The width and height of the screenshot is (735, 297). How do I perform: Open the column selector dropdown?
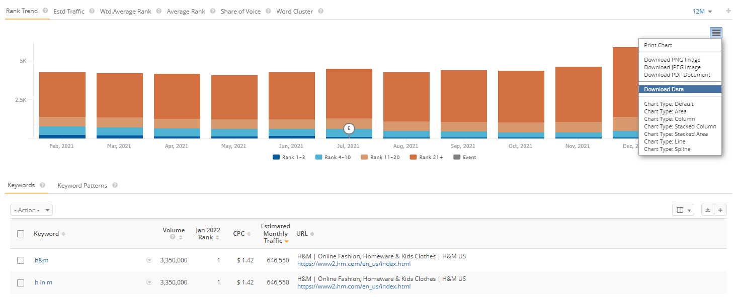684,210
